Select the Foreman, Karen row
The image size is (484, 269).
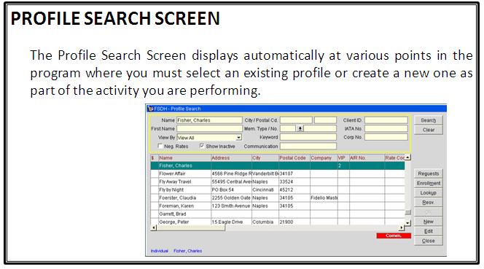point(278,206)
